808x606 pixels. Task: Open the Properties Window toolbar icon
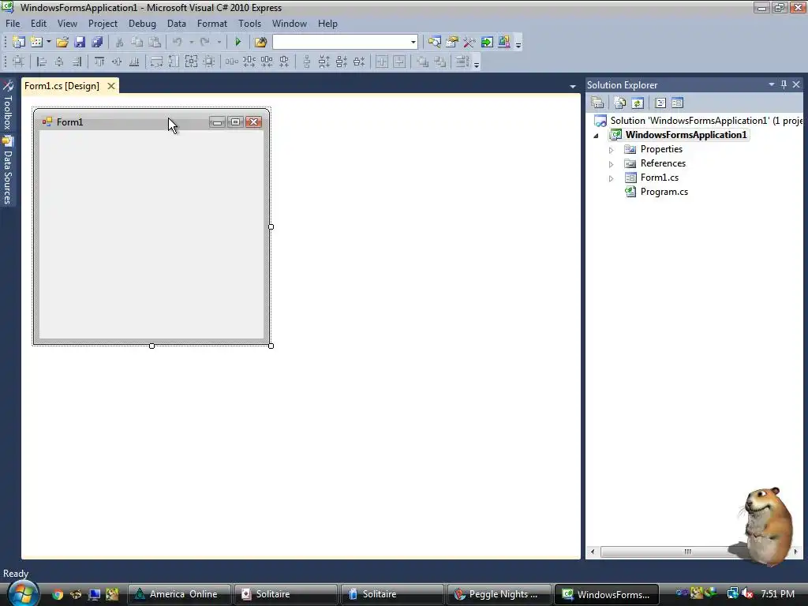pos(452,43)
